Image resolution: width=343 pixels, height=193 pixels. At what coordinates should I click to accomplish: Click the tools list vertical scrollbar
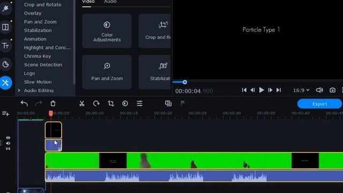74,43
